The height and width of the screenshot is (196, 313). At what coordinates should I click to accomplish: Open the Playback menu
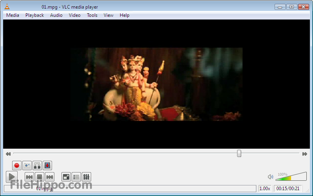coord(34,15)
